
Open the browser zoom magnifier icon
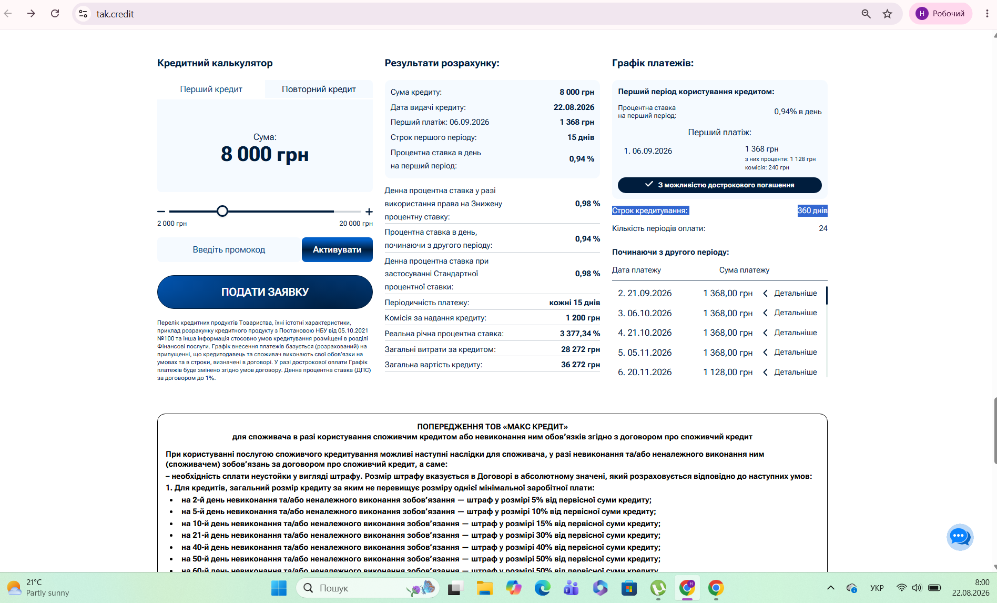click(866, 14)
